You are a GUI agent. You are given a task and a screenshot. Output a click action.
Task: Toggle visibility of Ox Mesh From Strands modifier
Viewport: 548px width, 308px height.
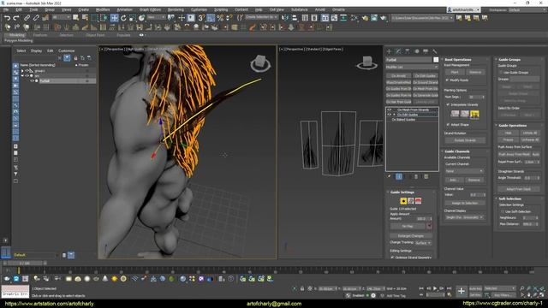click(x=390, y=110)
